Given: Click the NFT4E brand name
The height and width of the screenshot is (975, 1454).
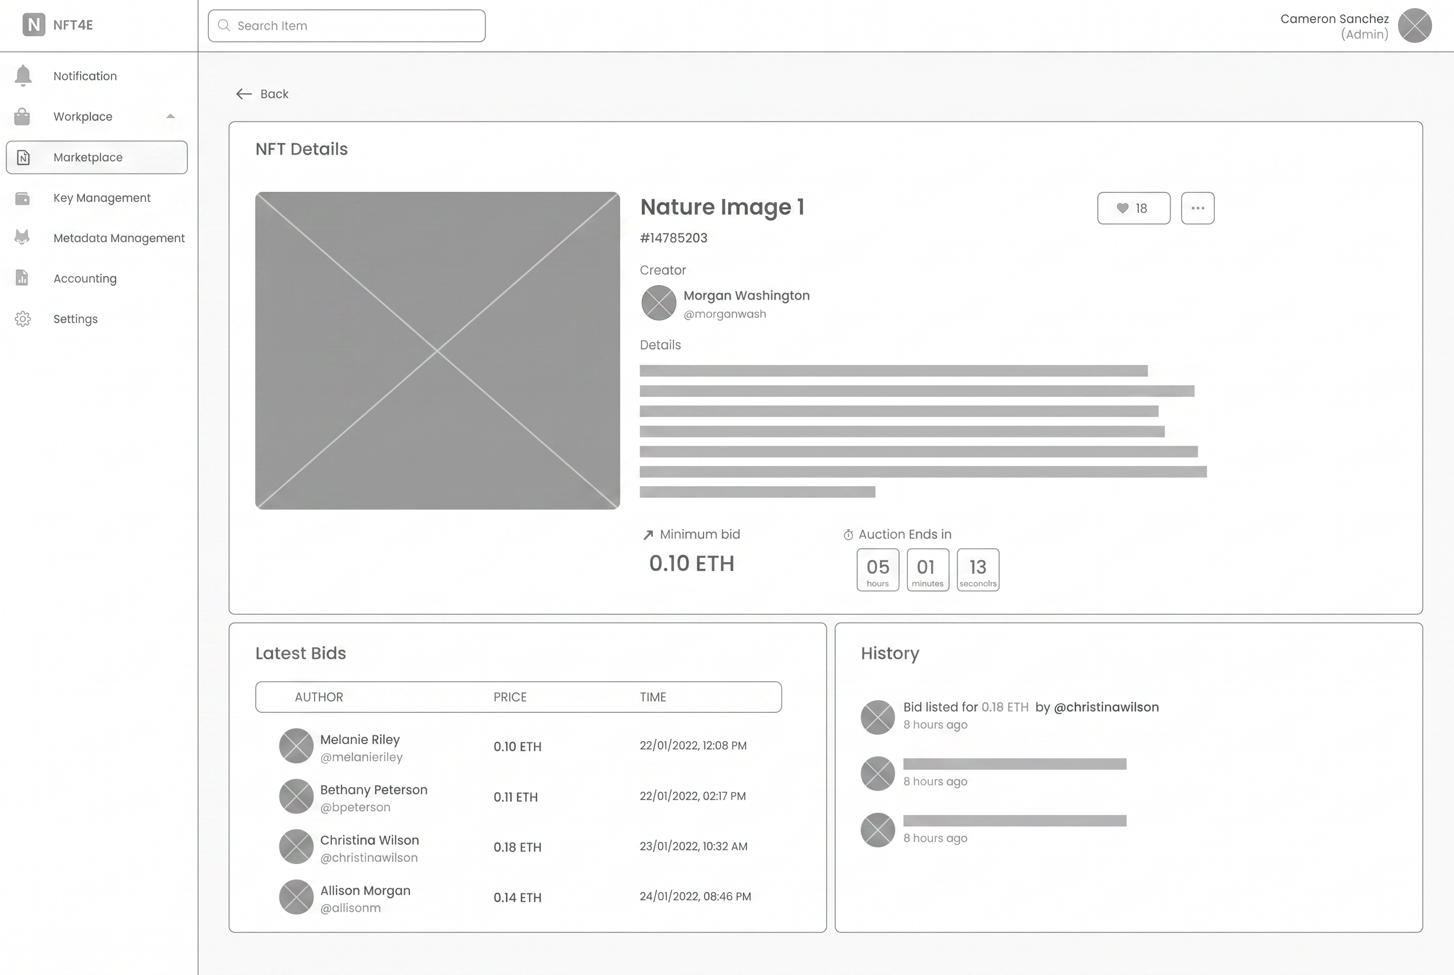Looking at the screenshot, I should (73, 25).
